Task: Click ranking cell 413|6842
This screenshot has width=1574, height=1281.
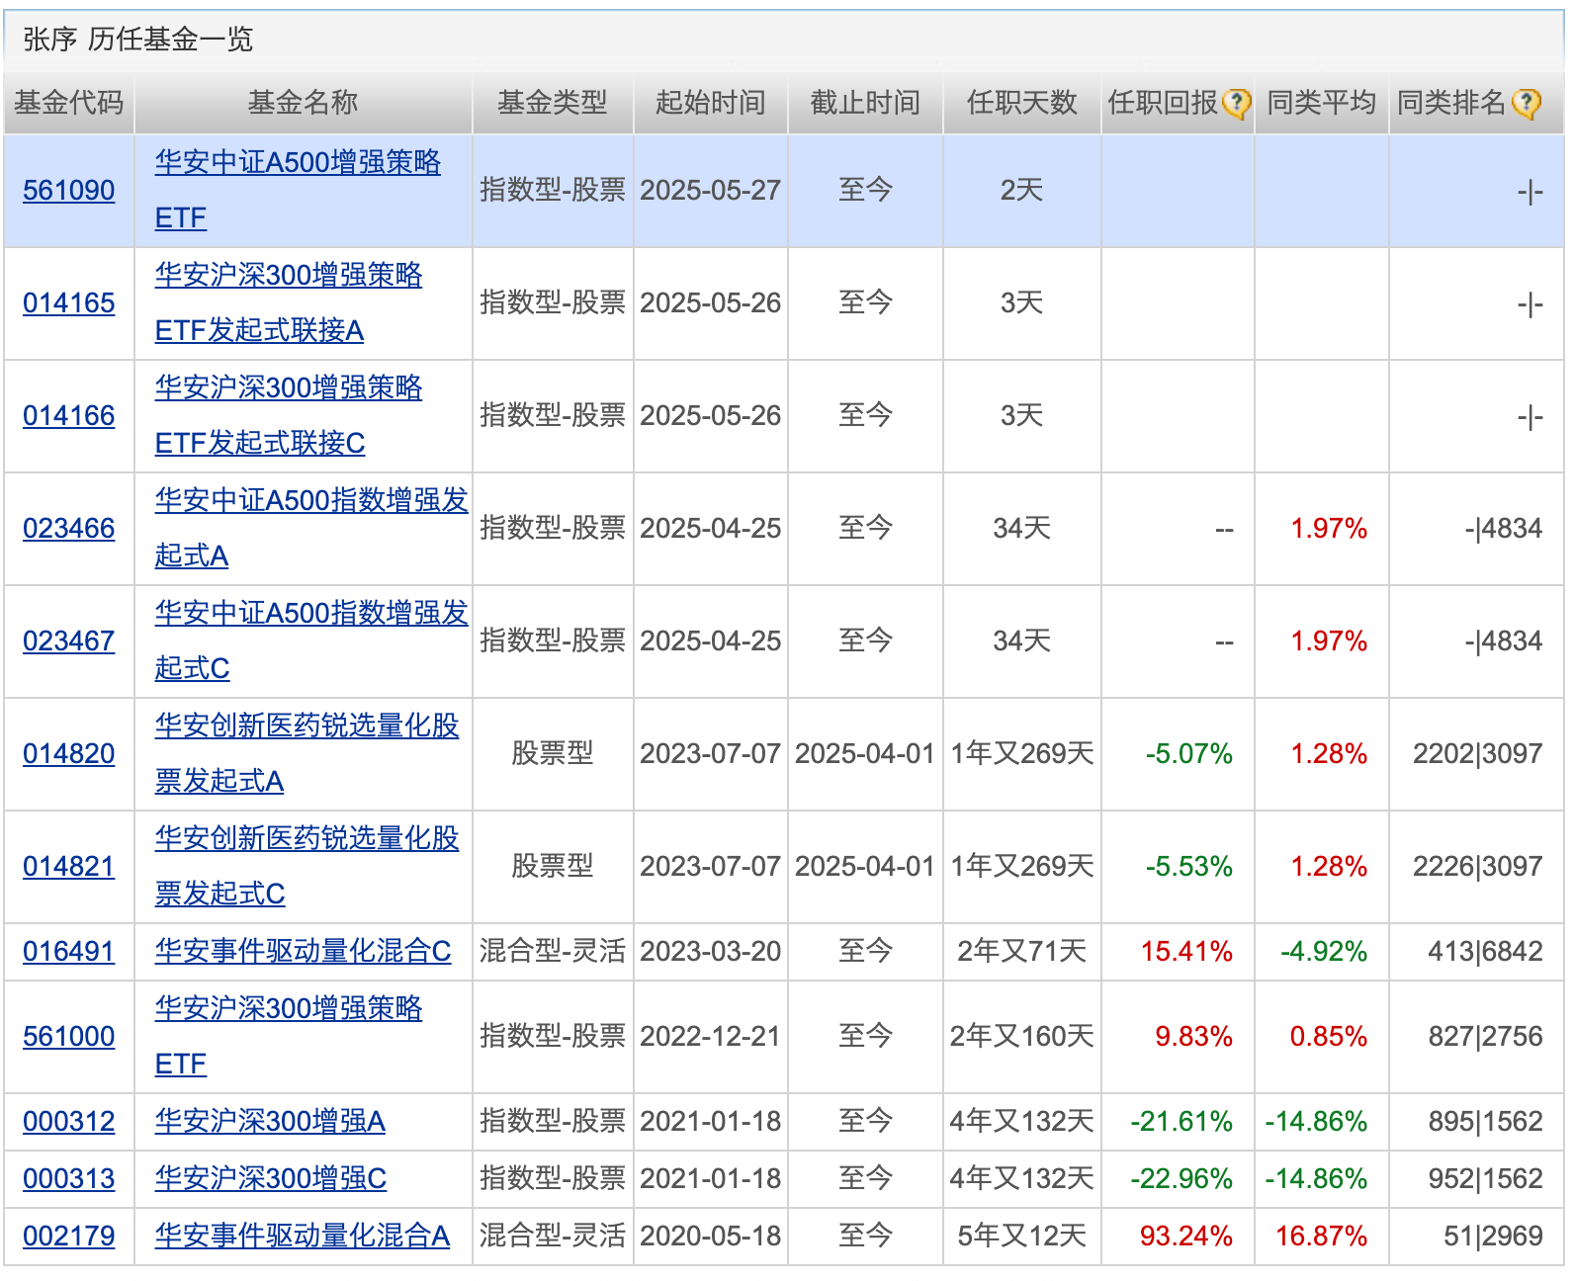Action: point(1485,952)
